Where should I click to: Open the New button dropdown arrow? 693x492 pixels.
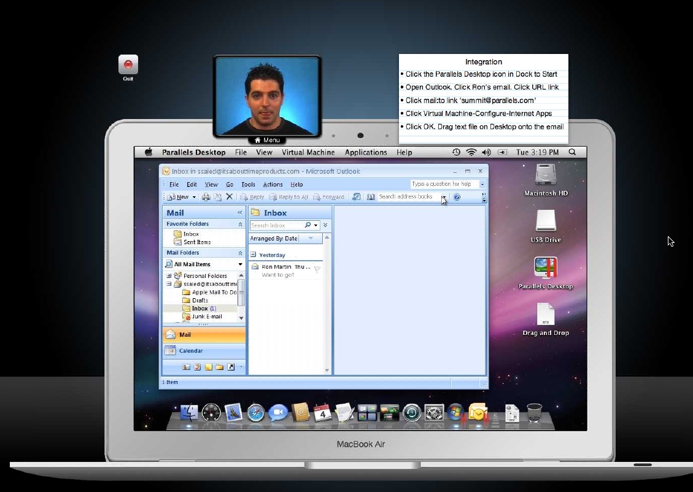[x=194, y=198]
